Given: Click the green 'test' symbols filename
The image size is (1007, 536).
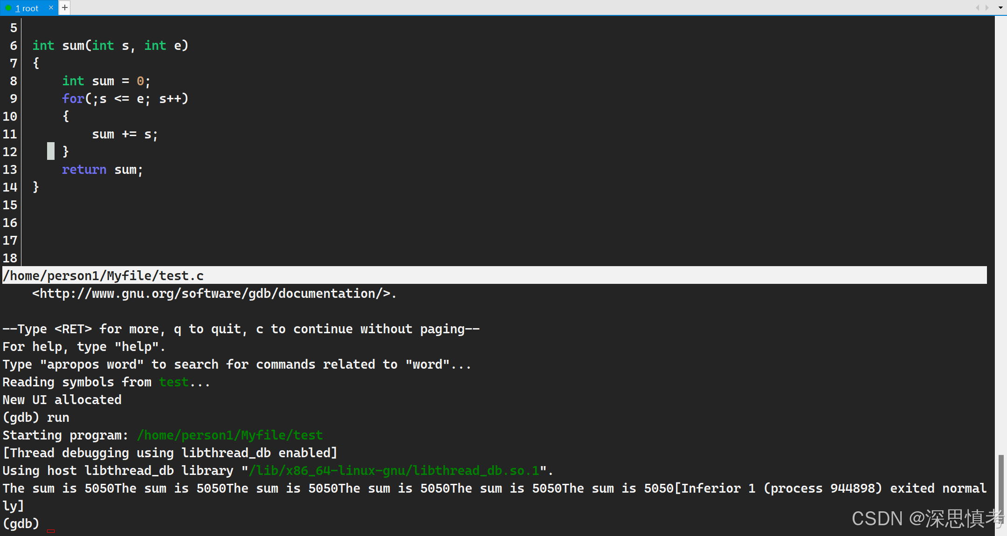Looking at the screenshot, I should tap(174, 382).
